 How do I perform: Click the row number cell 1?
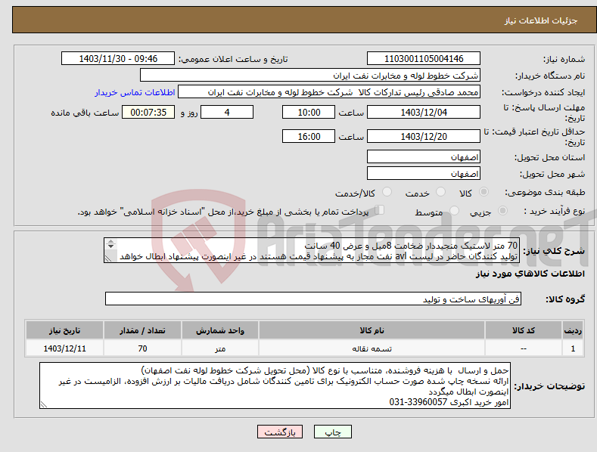[573, 348]
